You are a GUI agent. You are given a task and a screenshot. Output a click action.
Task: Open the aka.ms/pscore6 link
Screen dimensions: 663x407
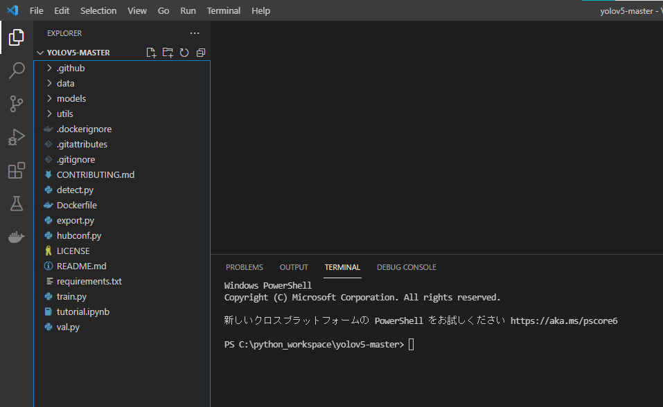pos(565,320)
